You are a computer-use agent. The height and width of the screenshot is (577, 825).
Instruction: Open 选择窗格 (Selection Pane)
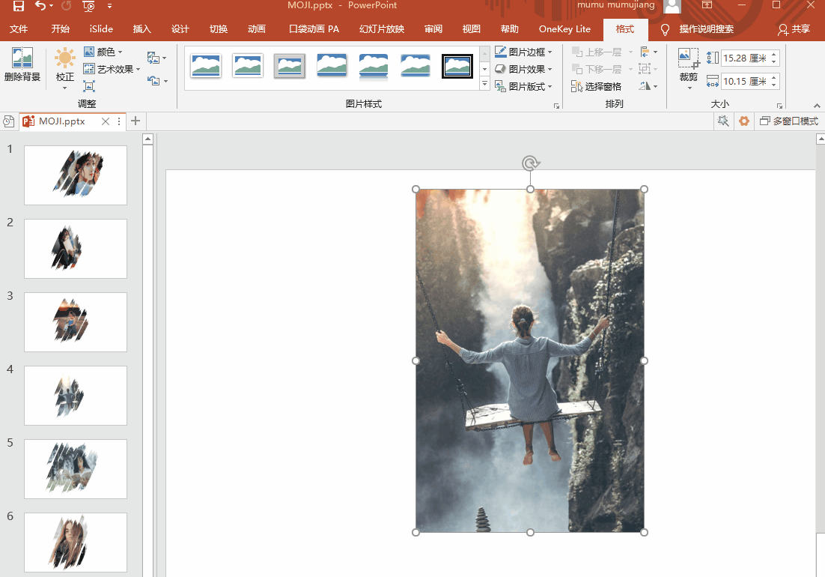tap(597, 86)
